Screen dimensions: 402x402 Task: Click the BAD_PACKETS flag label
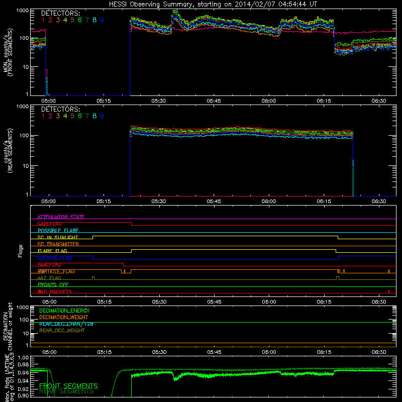[55, 291]
